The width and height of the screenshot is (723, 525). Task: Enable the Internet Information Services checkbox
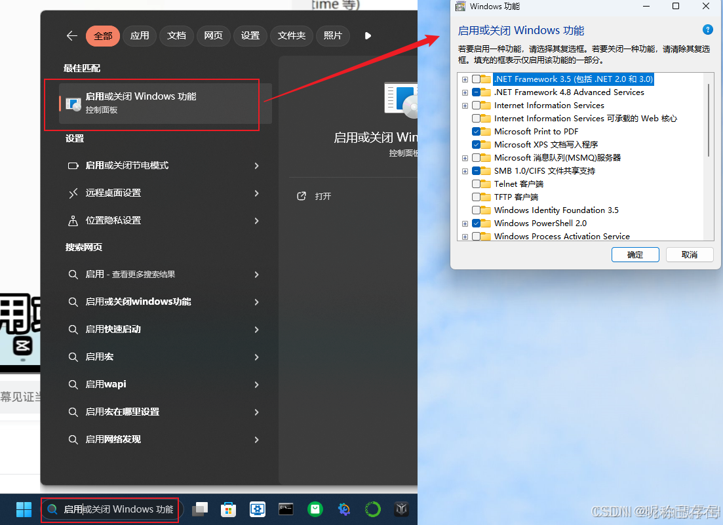tap(476, 106)
